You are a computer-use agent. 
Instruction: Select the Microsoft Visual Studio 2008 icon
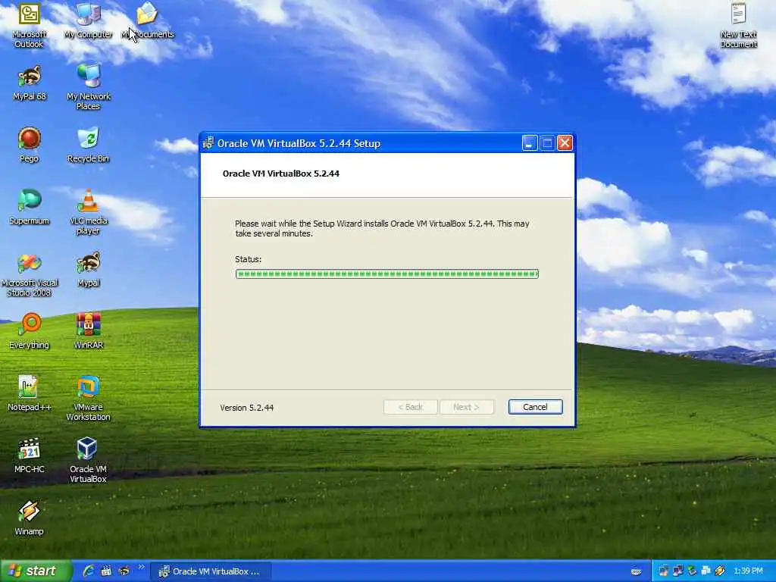30,274
